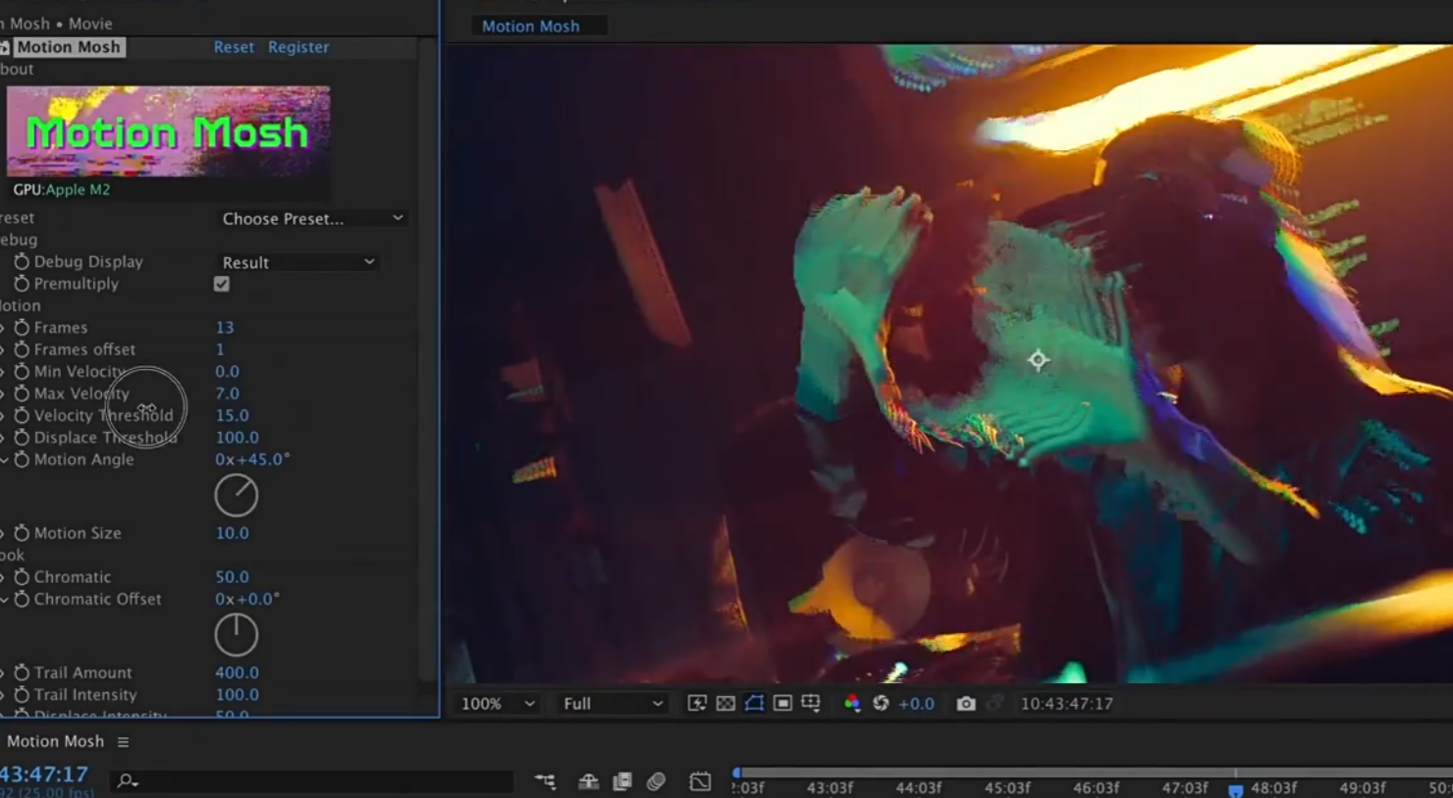1453x798 pixels.
Task: Toggle the Trail Intensity stopwatch
Action: coord(22,694)
